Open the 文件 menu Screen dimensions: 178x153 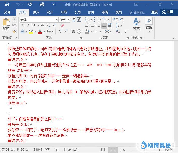[7, 12]
